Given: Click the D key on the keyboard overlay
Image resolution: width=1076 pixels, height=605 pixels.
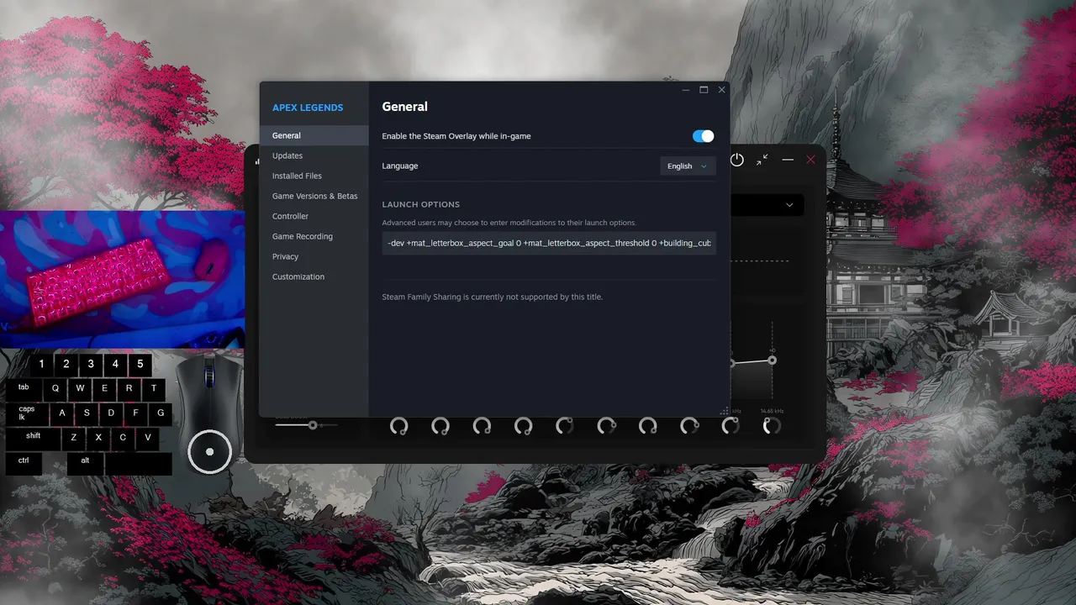Looking at the screenshot, I should click(111, 414).
